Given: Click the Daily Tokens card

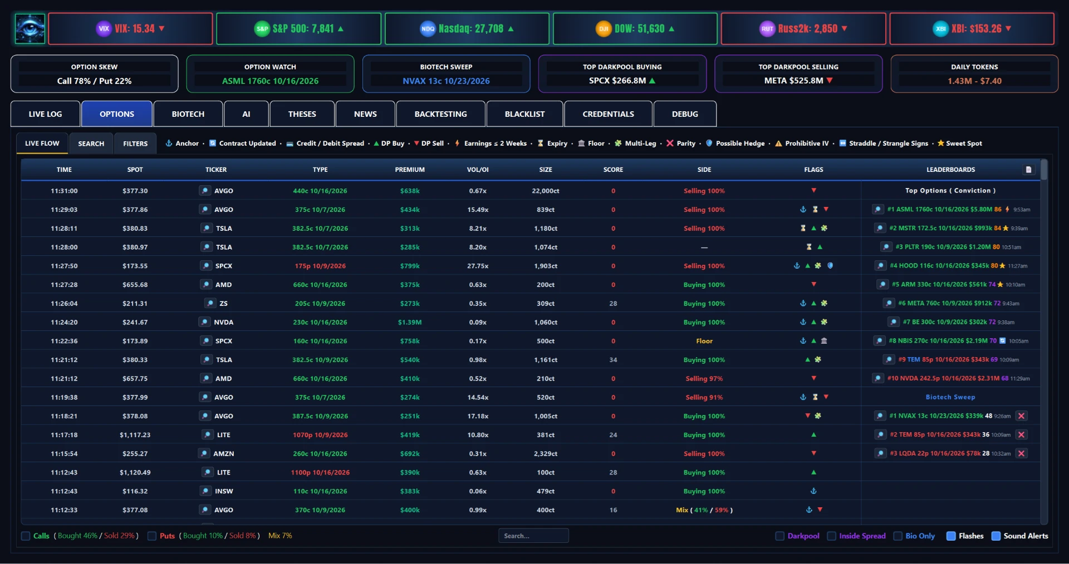Looking at the screenshot, I should (x=974, y=74).
